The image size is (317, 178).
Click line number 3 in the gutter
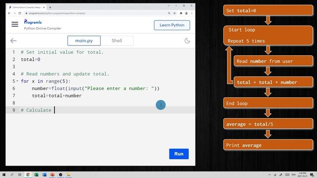tap(14, 67)
